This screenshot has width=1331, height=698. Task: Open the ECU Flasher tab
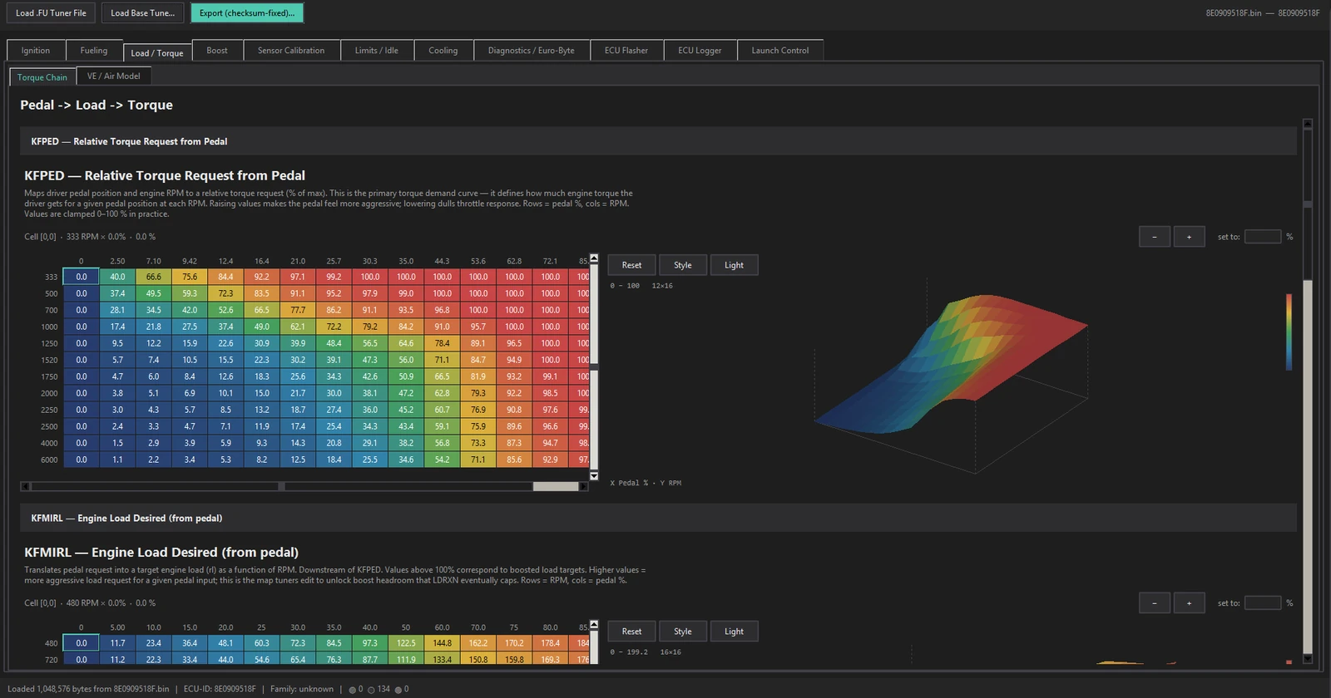coord(626,51)
